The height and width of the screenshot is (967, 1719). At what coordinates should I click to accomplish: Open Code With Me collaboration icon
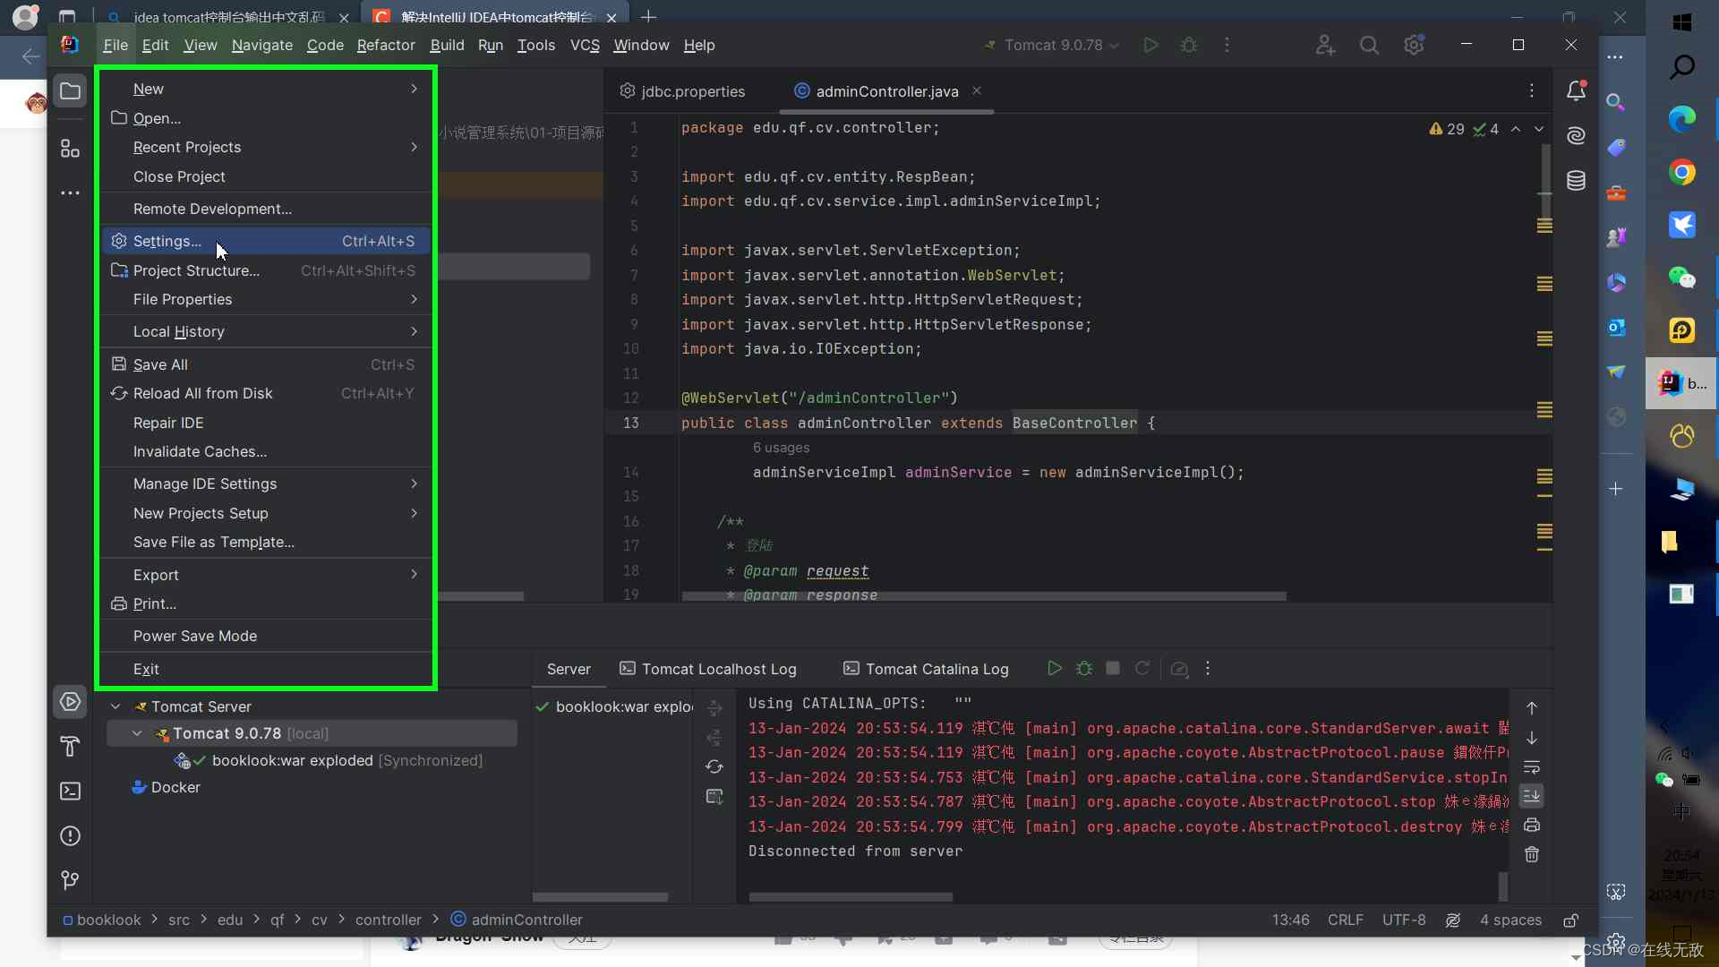click(1326, 45)
